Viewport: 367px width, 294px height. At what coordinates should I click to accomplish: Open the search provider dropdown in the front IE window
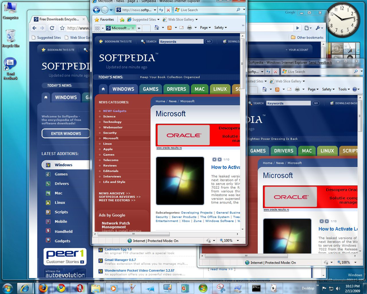244,10
